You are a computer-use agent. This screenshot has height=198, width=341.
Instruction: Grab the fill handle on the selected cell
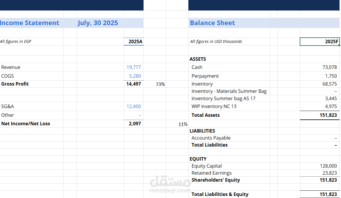pyautogui.click(x=339, y=45)
